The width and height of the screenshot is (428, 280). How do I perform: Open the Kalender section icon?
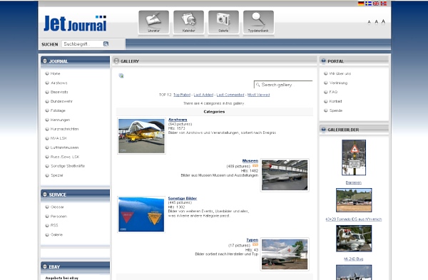click(188, 22)
